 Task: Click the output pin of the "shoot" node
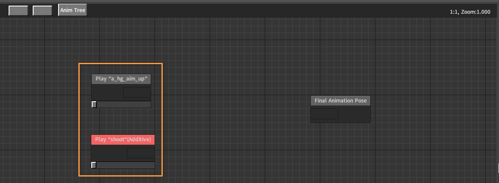[x=141, y=153]
